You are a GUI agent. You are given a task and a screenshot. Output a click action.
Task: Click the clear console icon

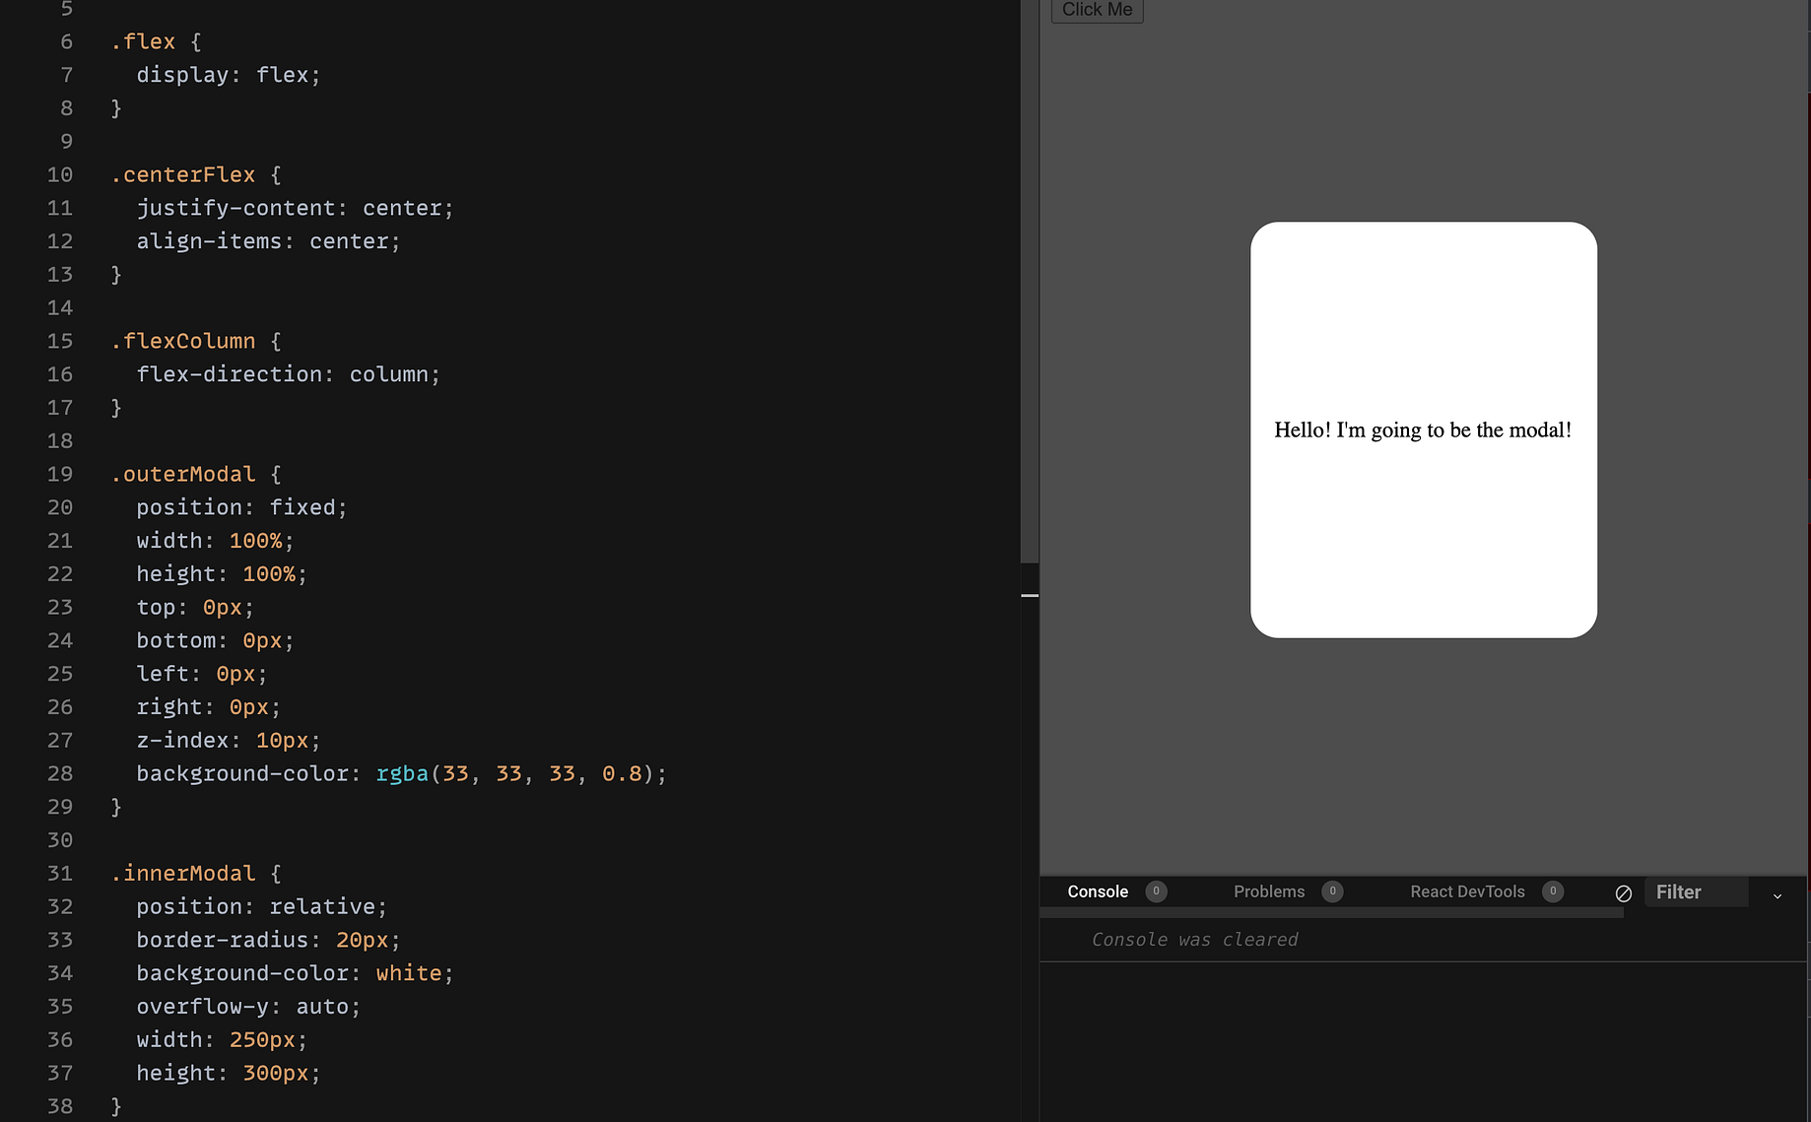(x=1624, y=893)
